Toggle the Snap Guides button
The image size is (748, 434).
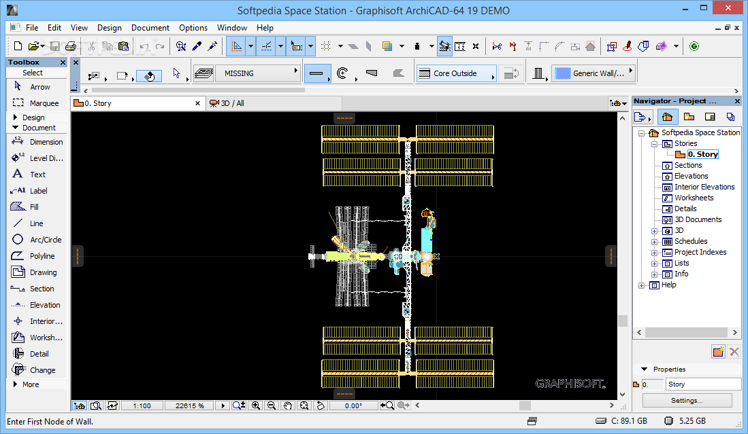tap(267, 46)
